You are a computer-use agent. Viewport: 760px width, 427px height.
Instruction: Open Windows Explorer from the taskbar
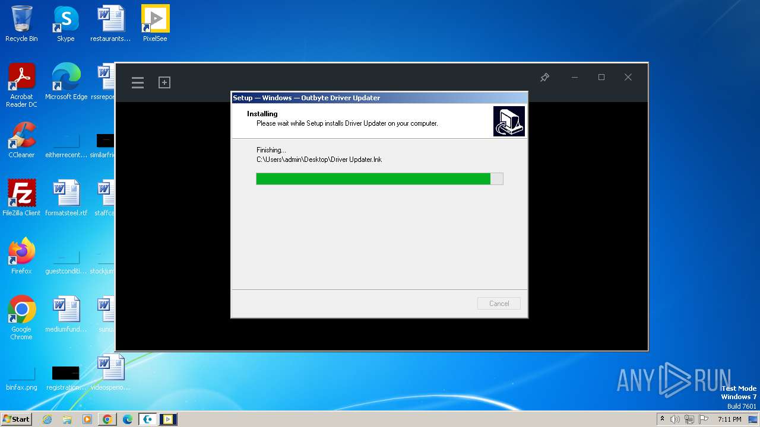tap(67, 419)
